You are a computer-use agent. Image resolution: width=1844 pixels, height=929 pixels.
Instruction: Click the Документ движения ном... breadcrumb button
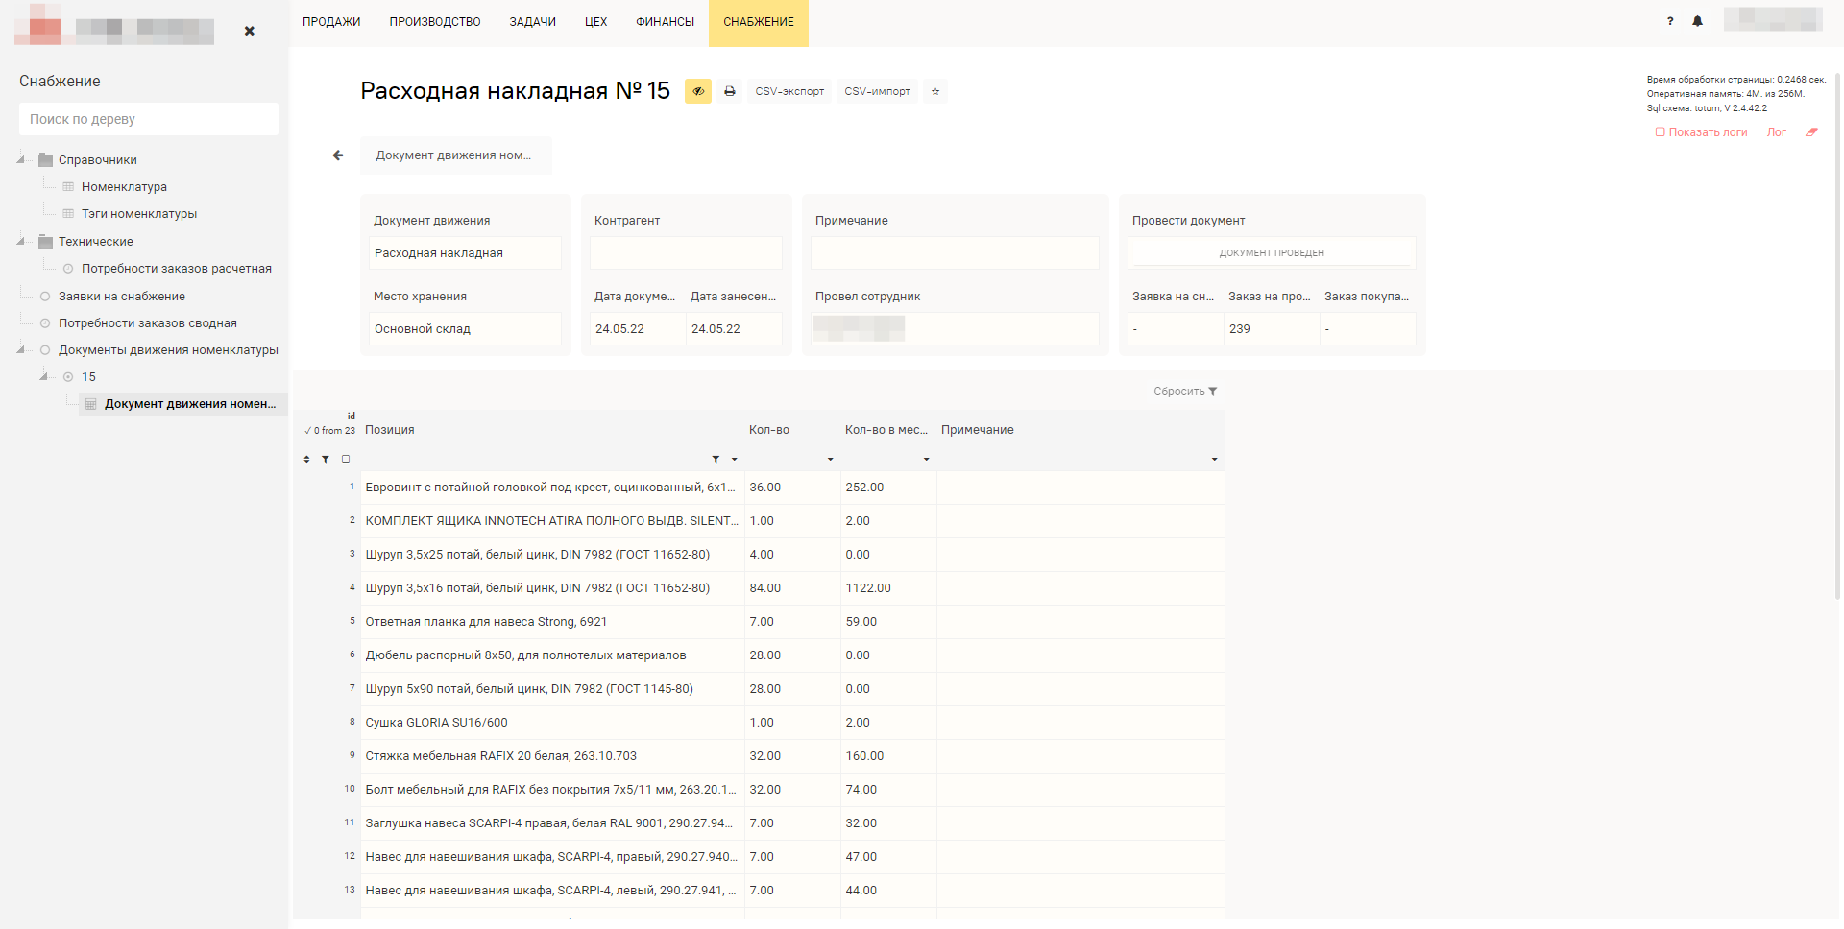[455, 155]
